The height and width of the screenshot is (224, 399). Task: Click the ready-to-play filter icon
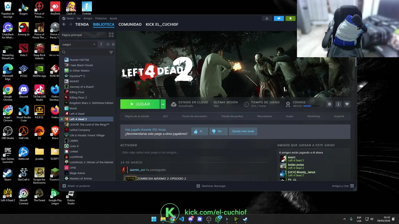(x=113, y=44)
